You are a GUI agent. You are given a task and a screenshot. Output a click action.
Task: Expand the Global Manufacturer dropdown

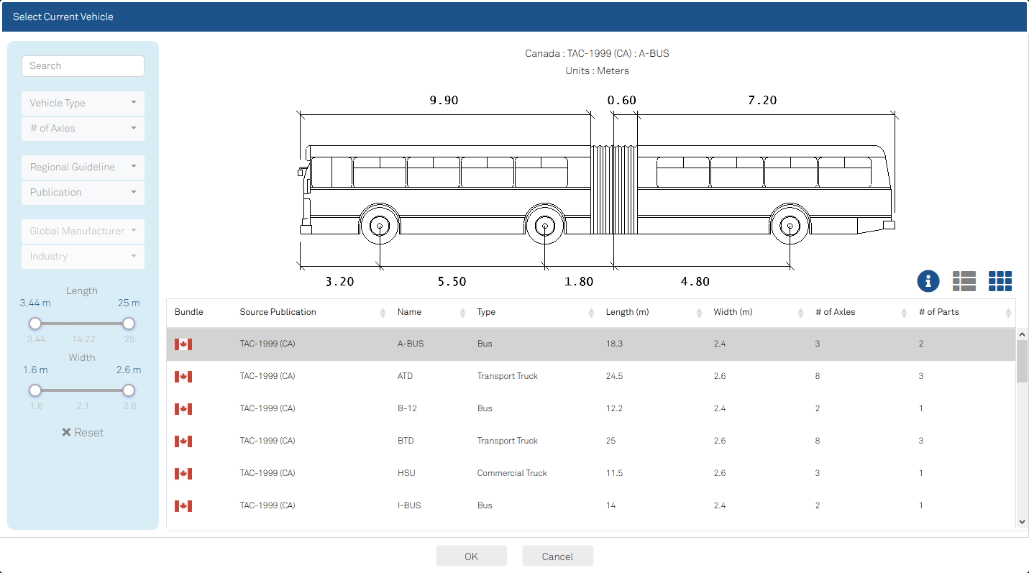click(82, 231)
